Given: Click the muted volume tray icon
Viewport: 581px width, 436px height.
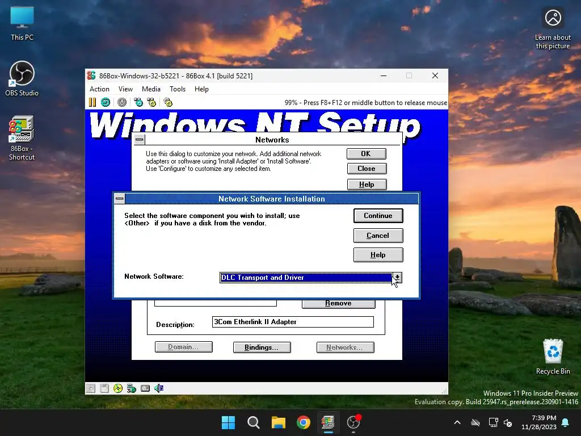Looking at the screenshot, I should pyautogui.click(x=508, y=422).
